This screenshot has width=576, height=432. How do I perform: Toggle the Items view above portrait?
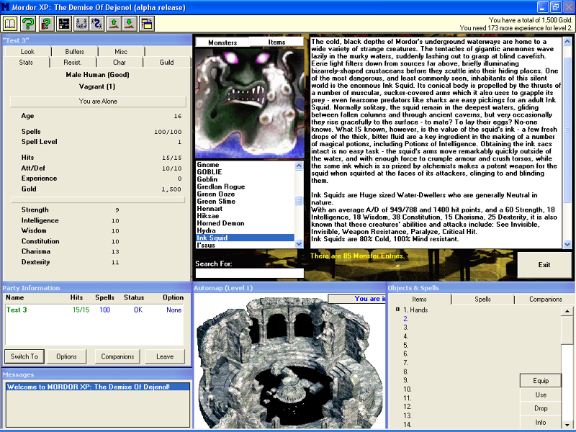click(x=277, y=42)
